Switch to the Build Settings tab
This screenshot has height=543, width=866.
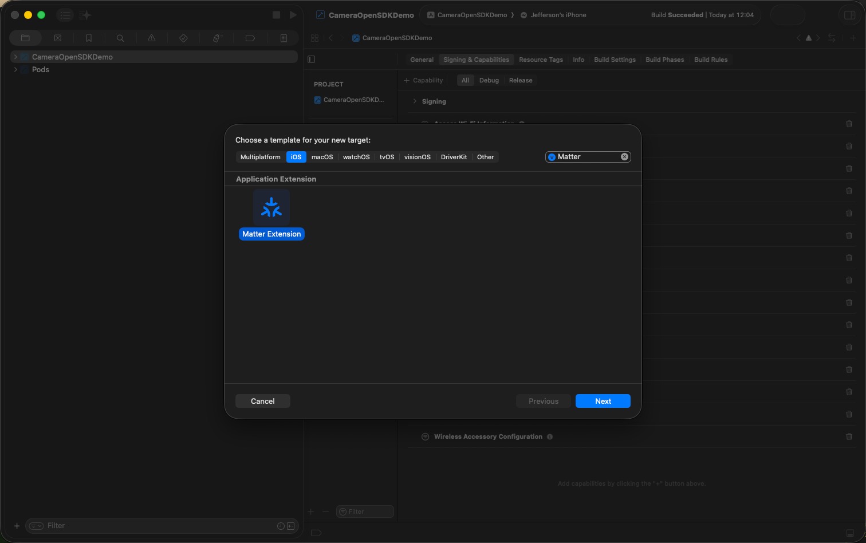614,60
